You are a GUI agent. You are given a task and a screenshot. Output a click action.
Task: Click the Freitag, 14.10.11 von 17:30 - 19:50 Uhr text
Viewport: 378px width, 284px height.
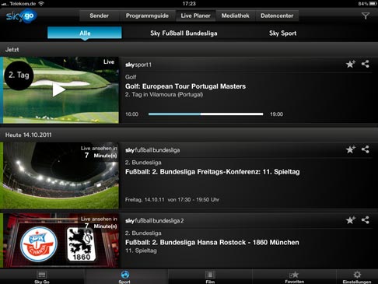pyautogui.click(x=172, y=199)
